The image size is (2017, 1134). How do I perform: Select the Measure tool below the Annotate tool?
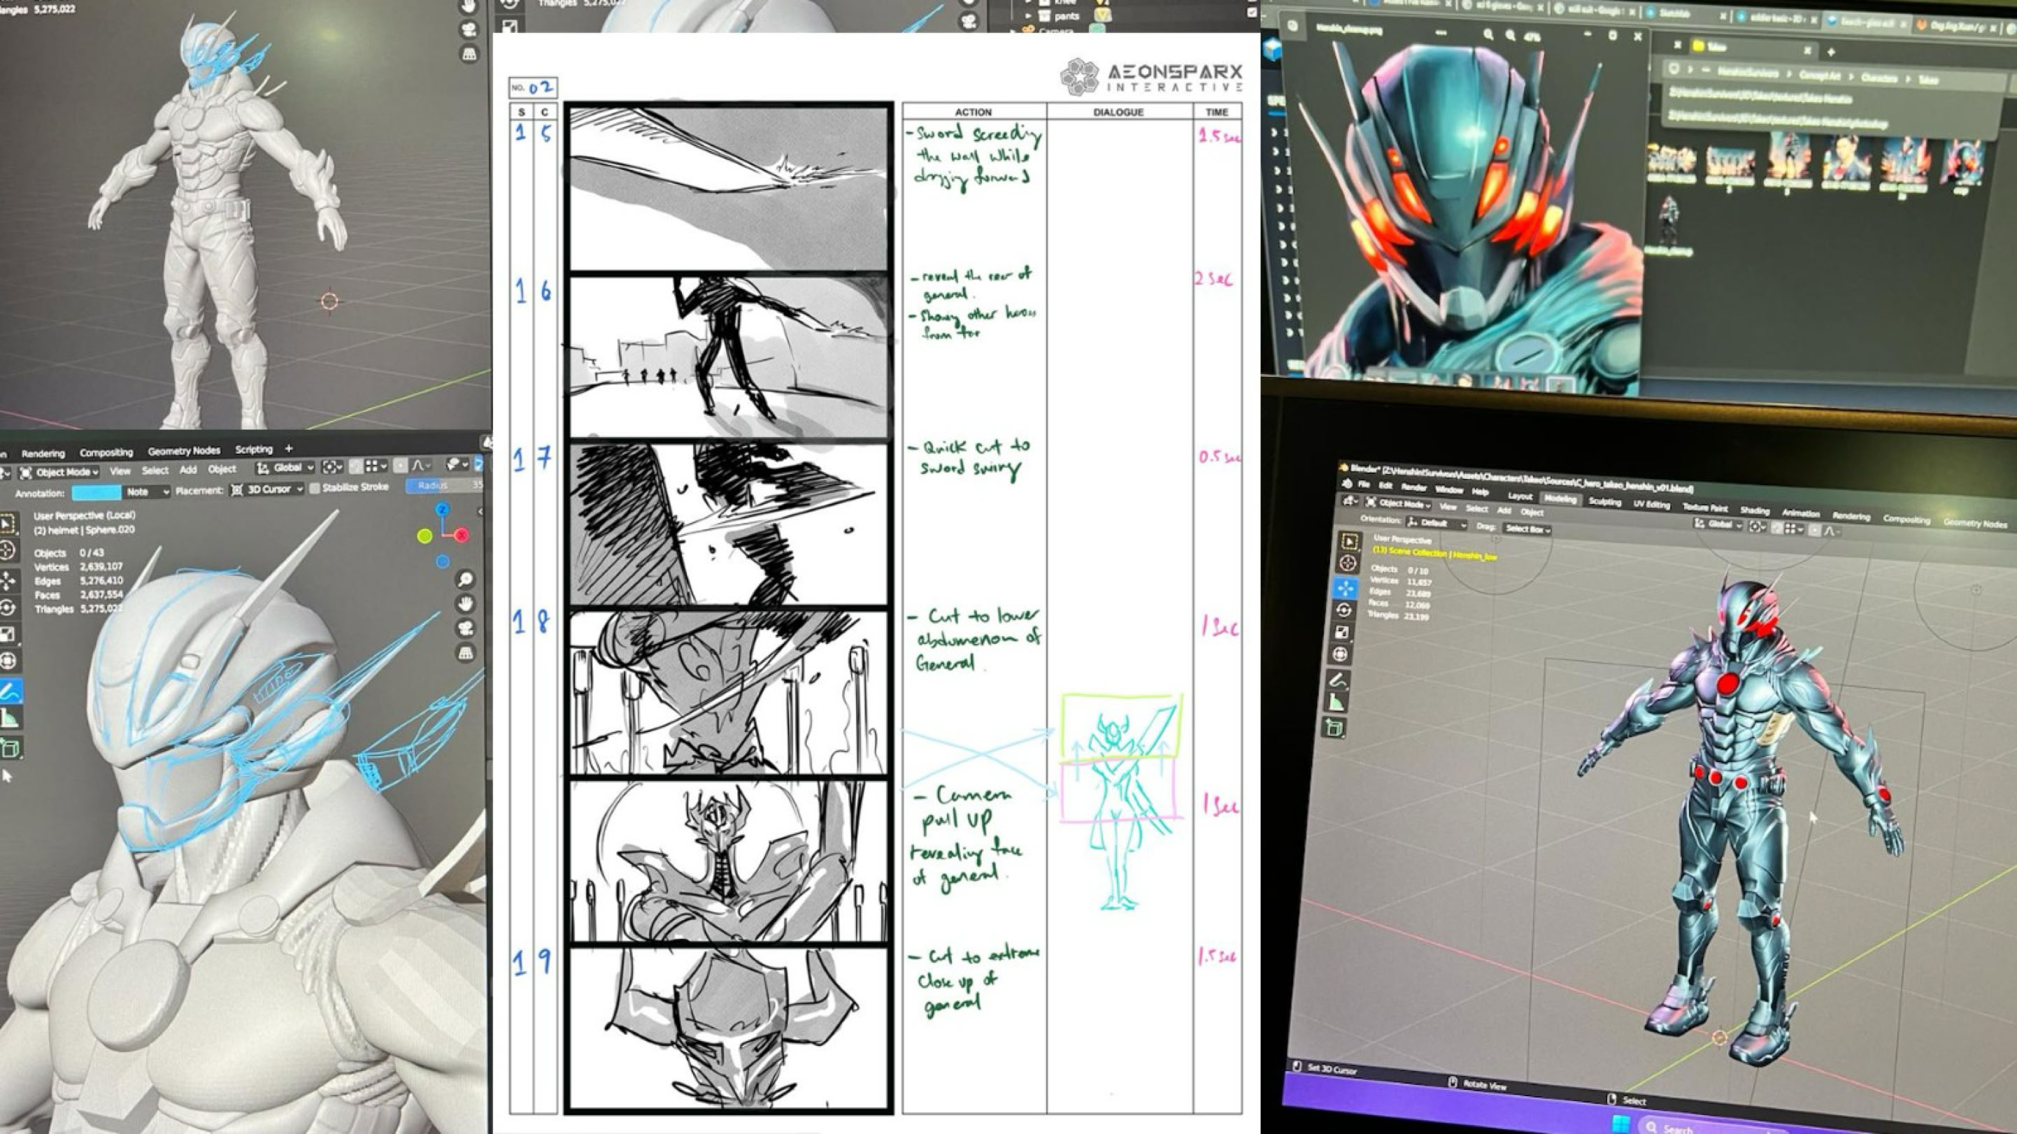(x=9, y=719)
